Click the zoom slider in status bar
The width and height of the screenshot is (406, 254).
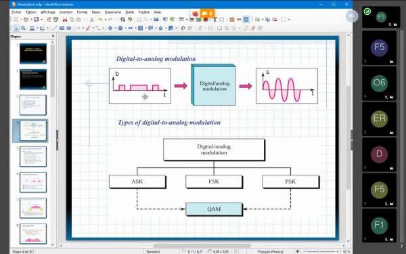[320, 252]
